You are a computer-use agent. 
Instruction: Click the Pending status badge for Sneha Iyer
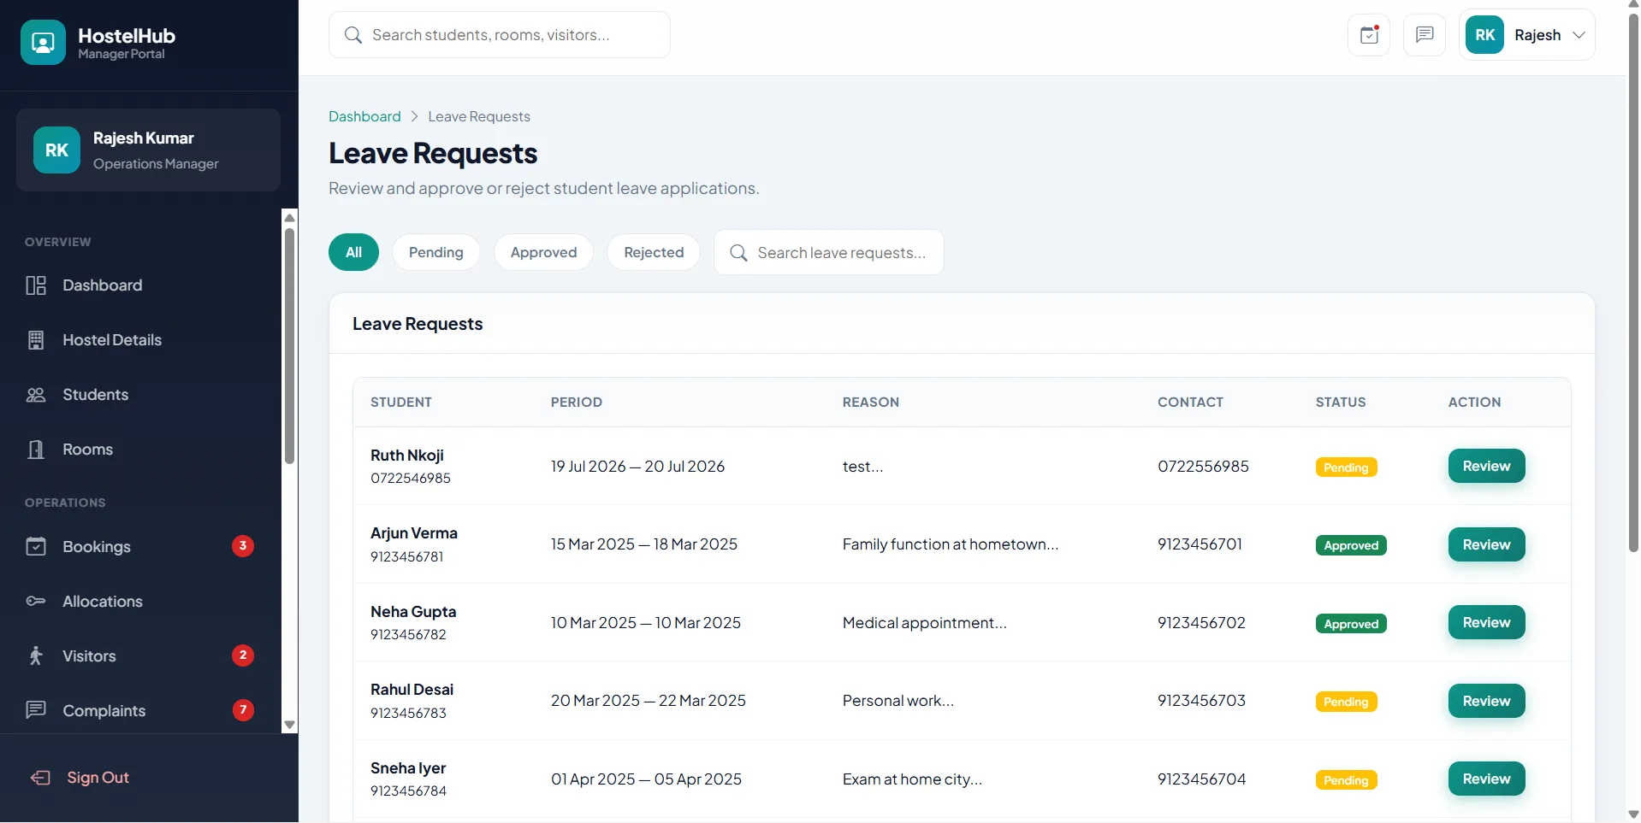click(x=1346, y=780)
